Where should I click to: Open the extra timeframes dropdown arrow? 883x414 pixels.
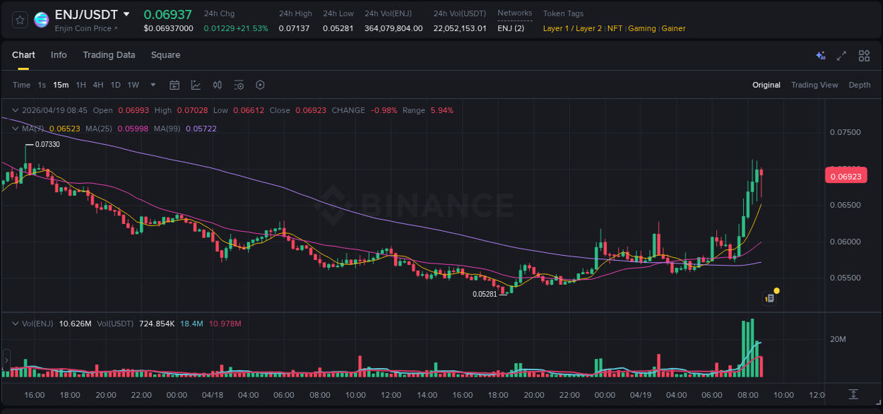(x=152, y=85)
